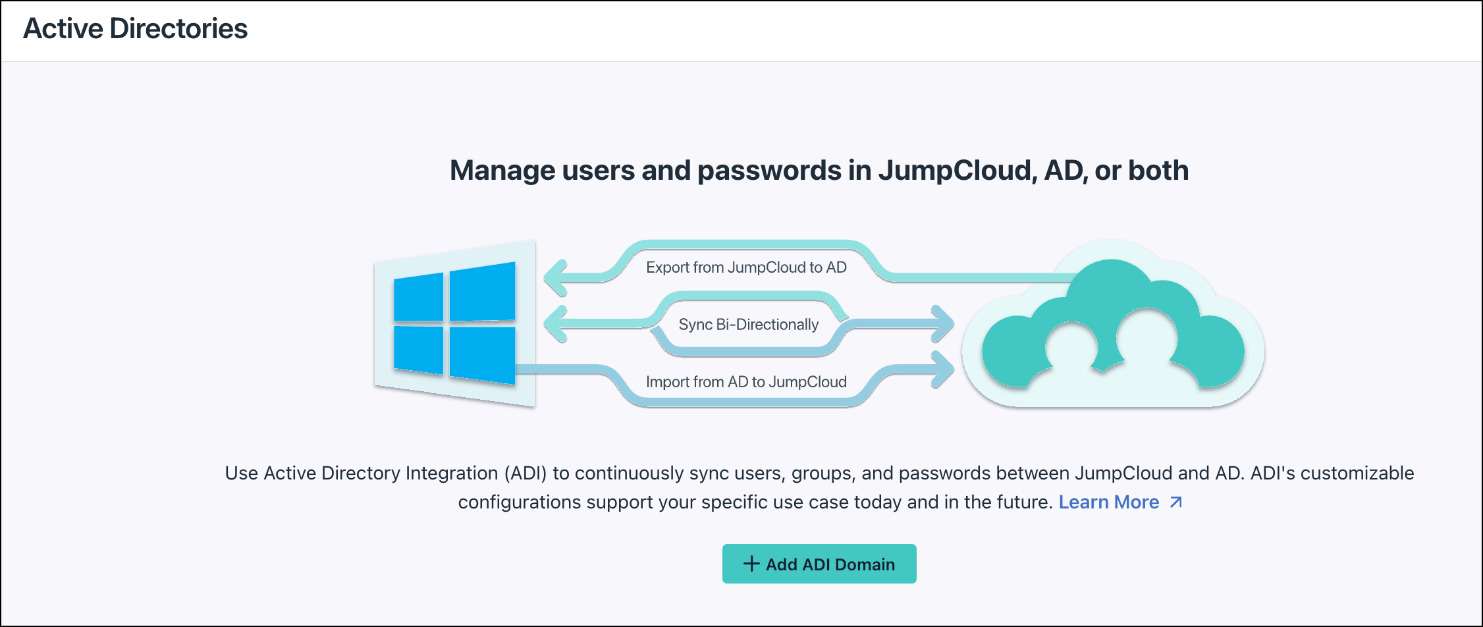Click the word ADI in the description text

click(x=527, y=473)
